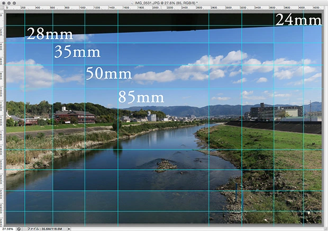Click the 85mm text label

(x=141, y=97)
